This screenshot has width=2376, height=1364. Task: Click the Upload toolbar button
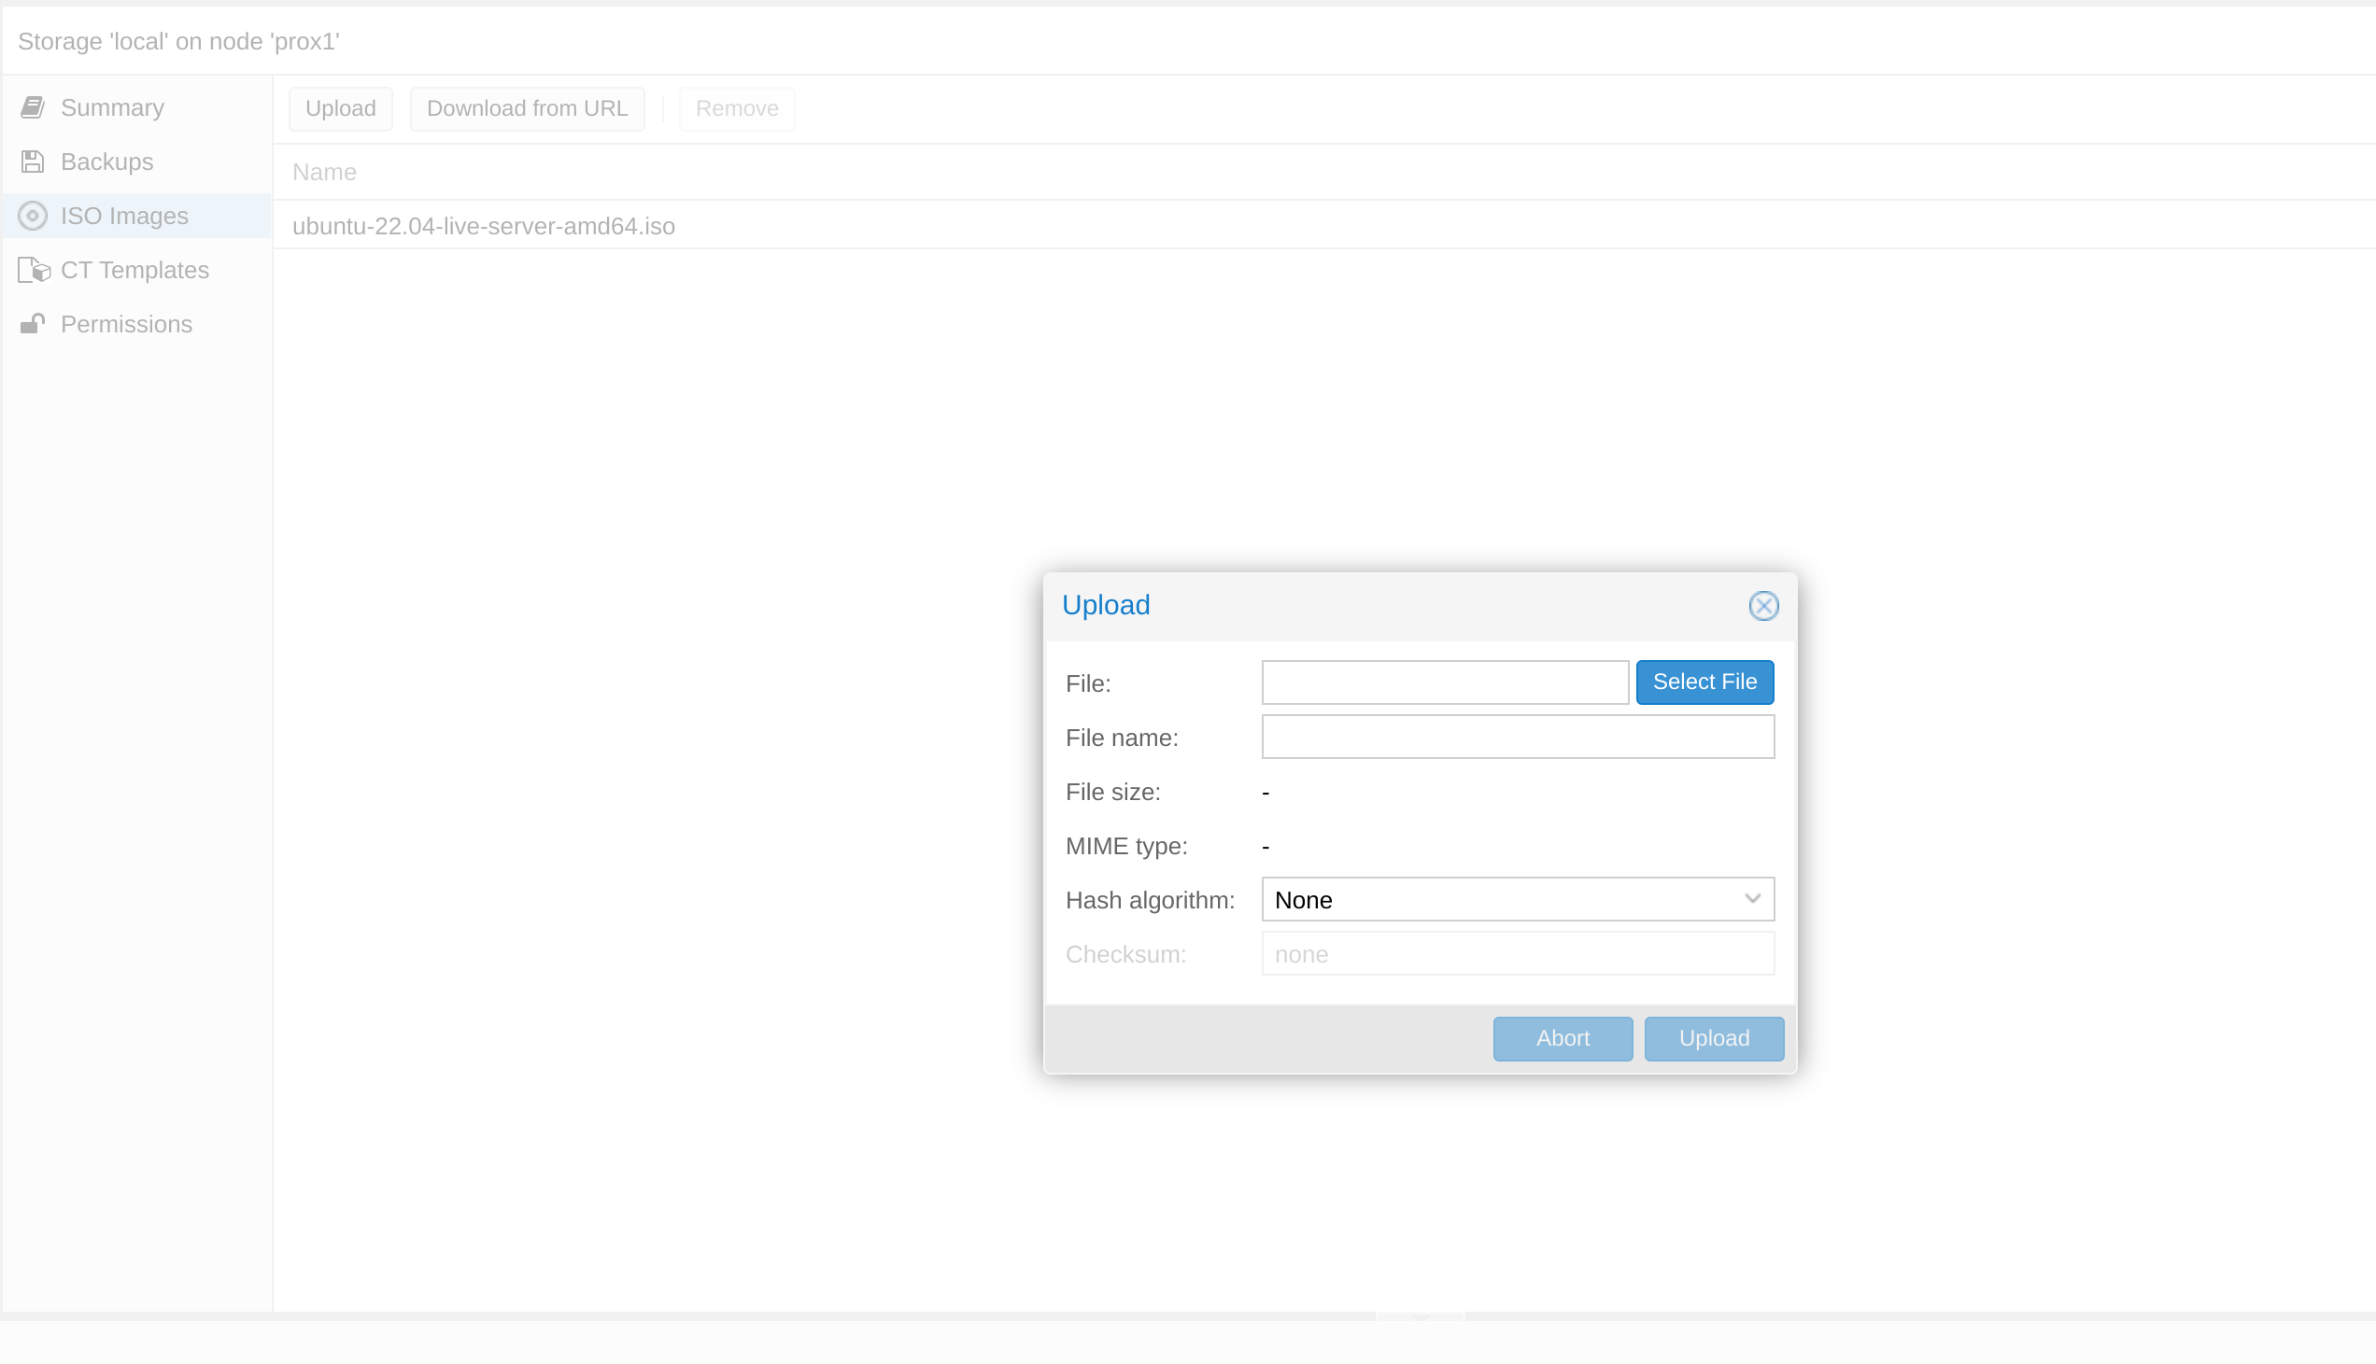click(340, 108)
